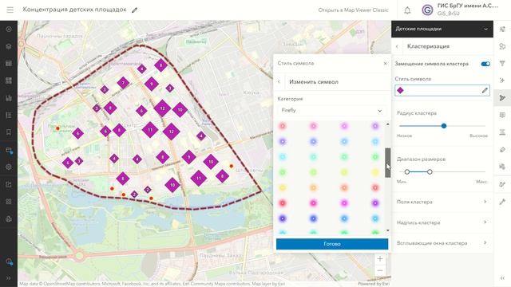This screenshot has height=287, width=511.
Task: Open the notifications bell
Action: (x=407, y=10)
